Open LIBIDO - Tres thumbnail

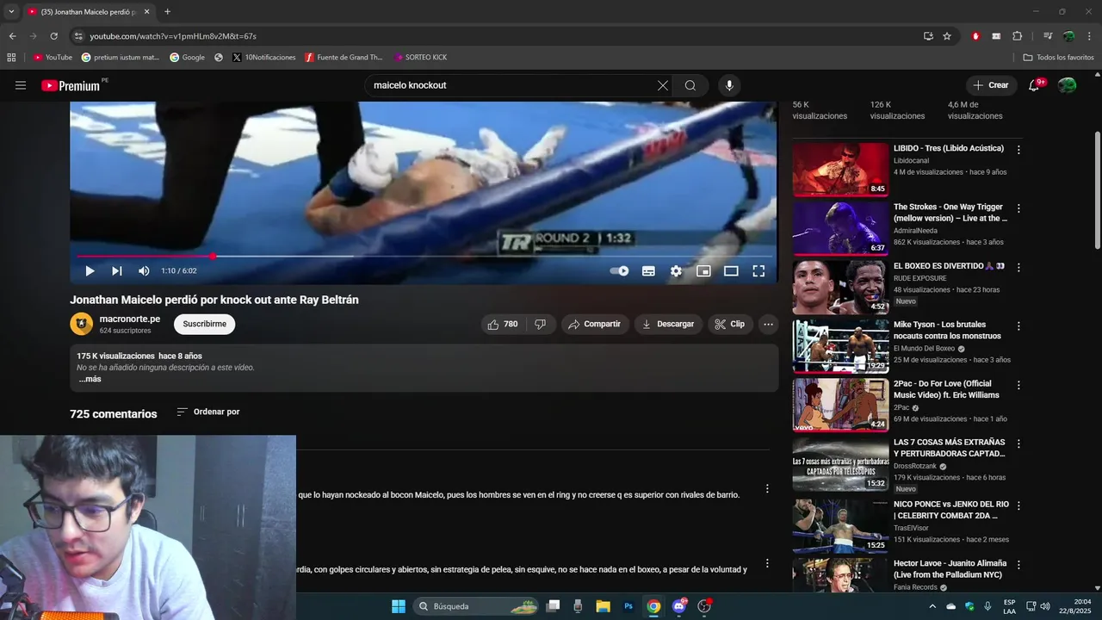click(840, 170)
